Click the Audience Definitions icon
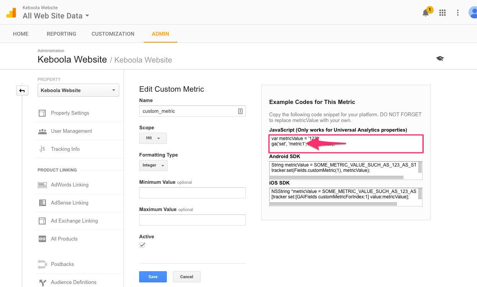Viewport: 477px width, 287px height. (42, 282)
